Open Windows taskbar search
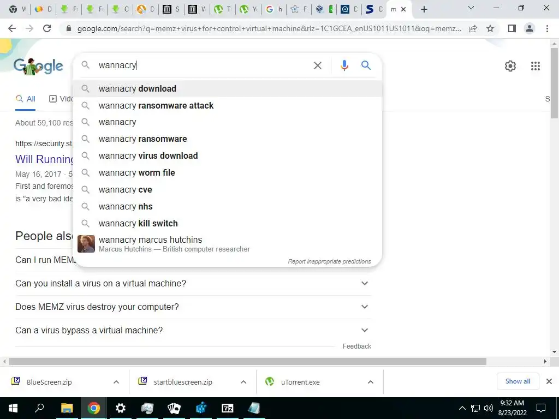This screenshot has width=559, height=419. coord(39,408)
